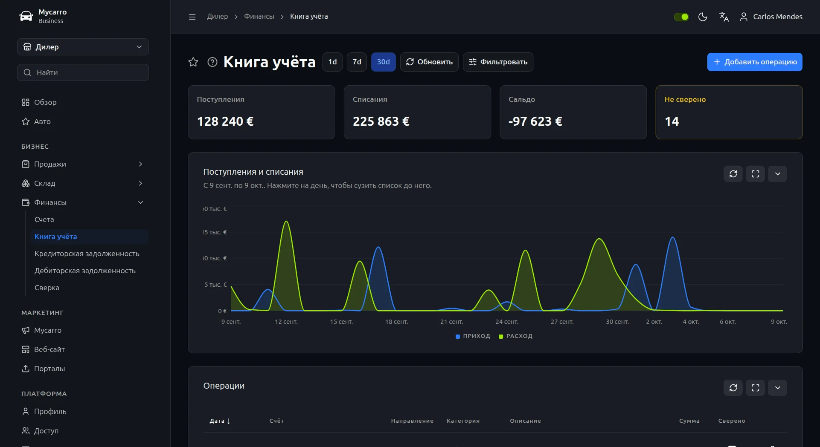This screenshot has height=447, width=820.
Task: Toggle the sidebar hamburger menu icon
Action: click(192, 17)
